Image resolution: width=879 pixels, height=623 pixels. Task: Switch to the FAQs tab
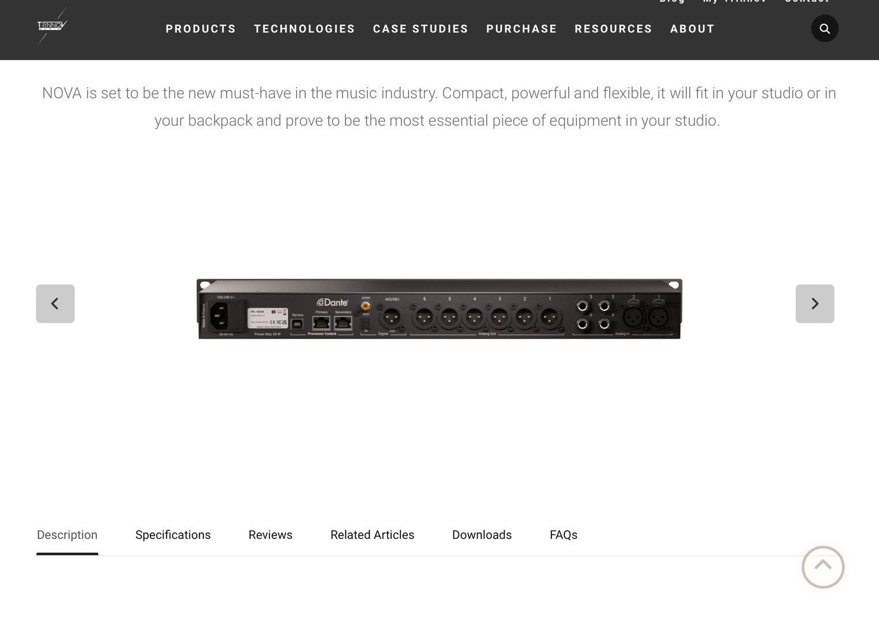coord(564,535)
